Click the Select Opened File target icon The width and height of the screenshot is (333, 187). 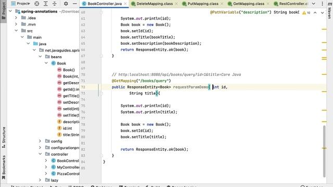pyautogui.click(x=37, y=4)
